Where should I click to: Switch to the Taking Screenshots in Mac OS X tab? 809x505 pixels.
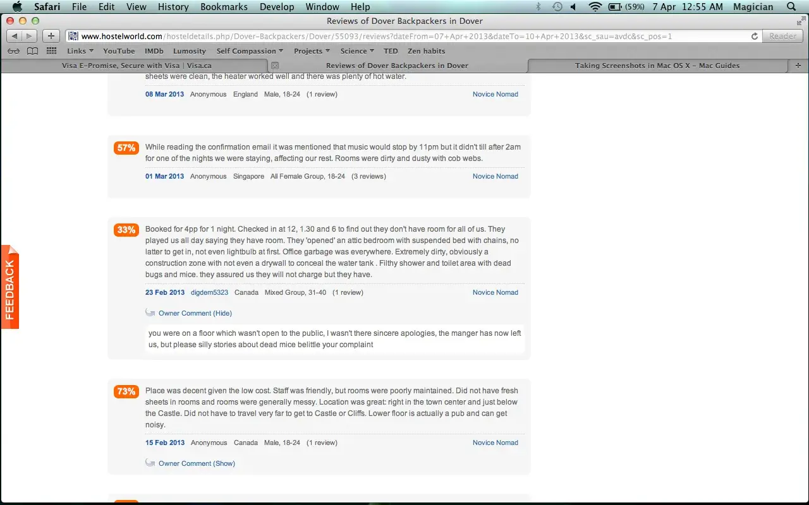point(657,66)
